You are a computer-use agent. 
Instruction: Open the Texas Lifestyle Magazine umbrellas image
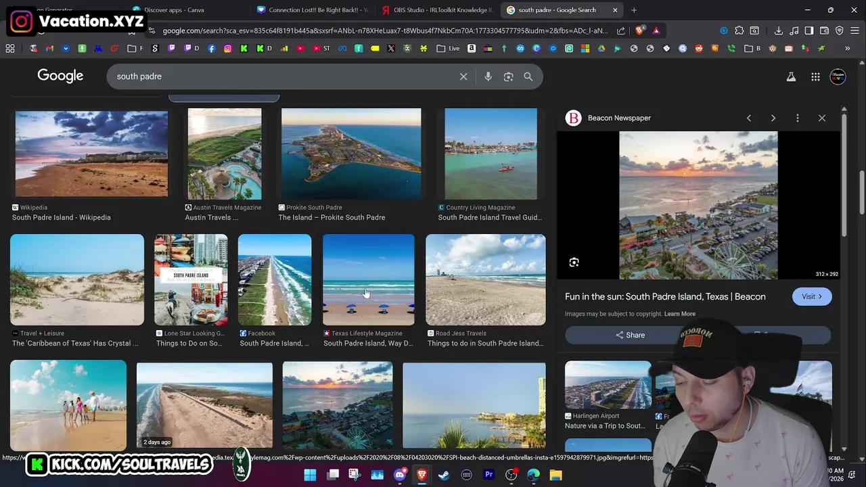click(369, 280)
